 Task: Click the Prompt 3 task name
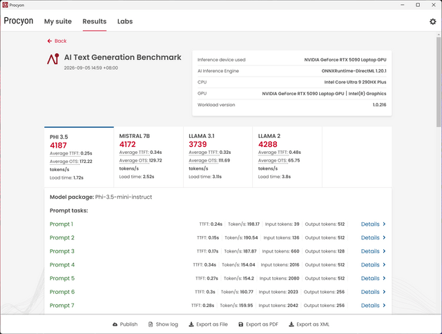[62, 251]
